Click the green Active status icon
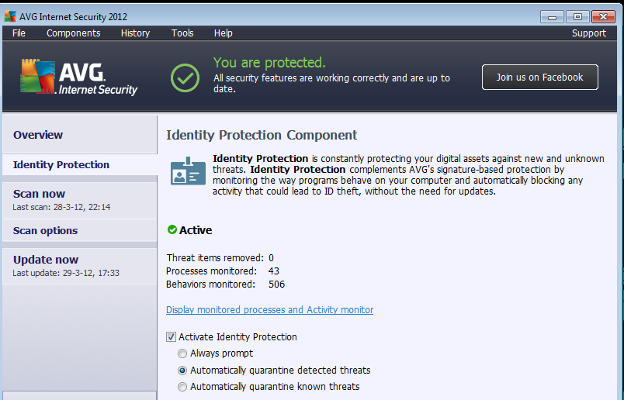Viewport: 624px width, 400px height. pos(172,230)
